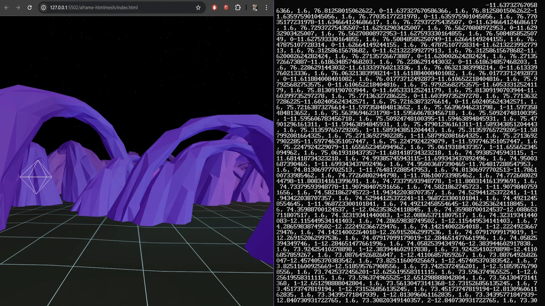Click the address bar URL text
545x306 pixels.
[94, 8]
